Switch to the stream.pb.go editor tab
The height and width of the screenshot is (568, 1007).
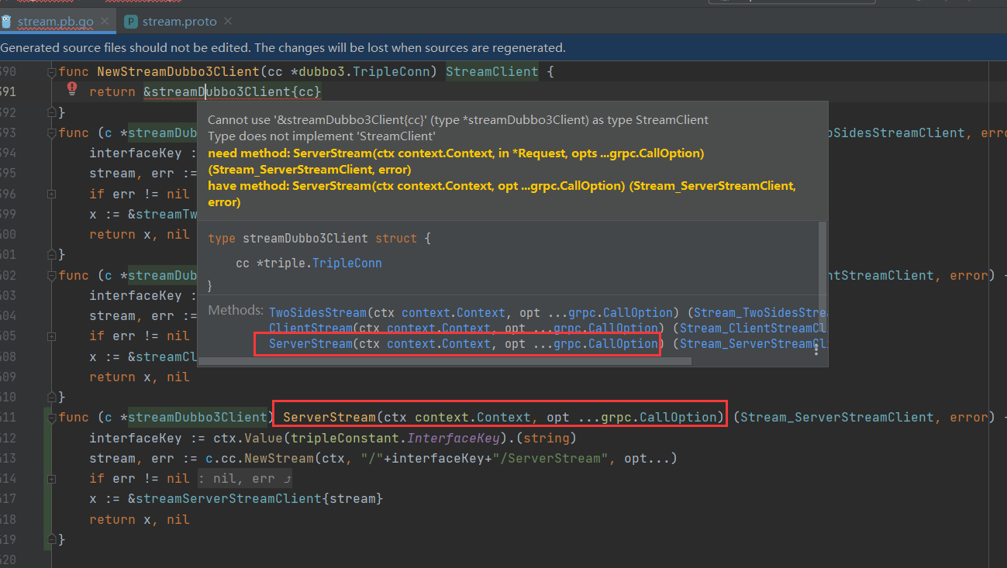coord(58,21)
